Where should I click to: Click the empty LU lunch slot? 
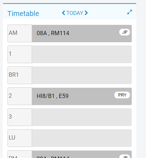pyautogui.click(x=82, y=138)
